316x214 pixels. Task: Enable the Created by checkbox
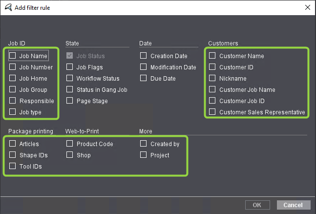pyautogui.click(x=144, y=144)
